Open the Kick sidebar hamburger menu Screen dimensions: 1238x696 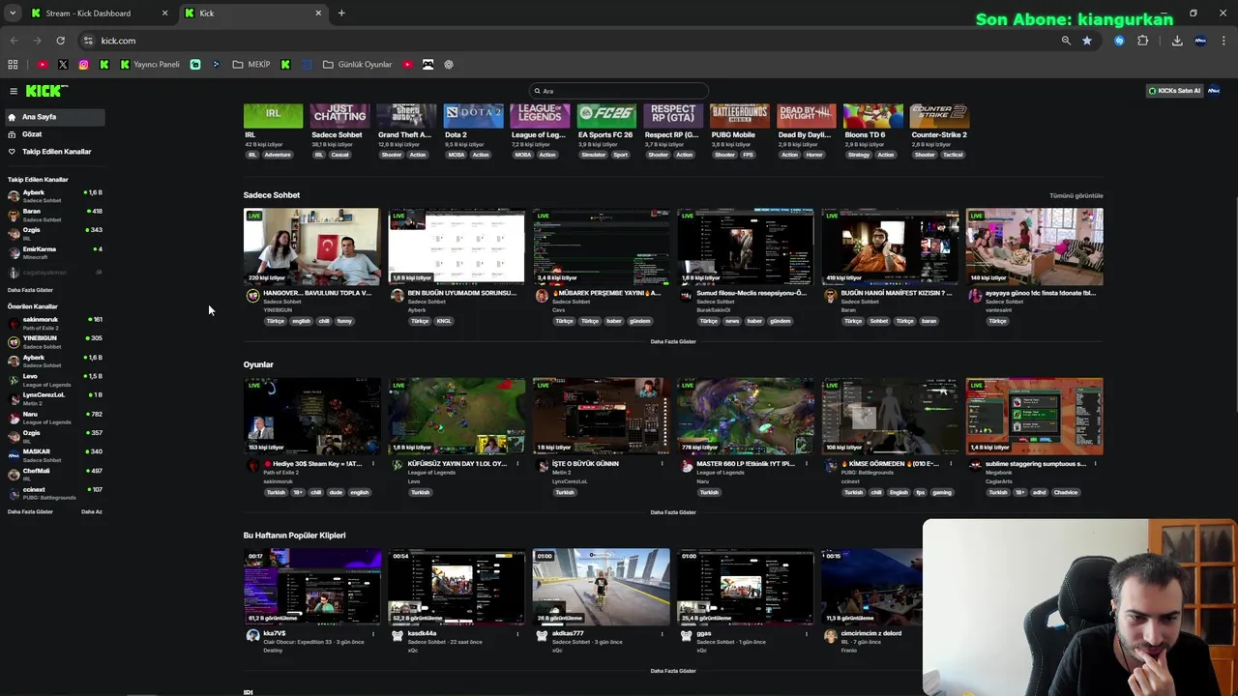(x=14, y=91)
